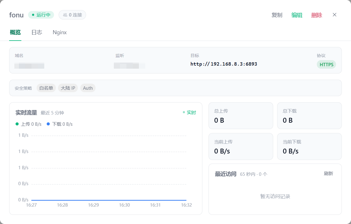
Task: Click the 暂无访问记录 text
Action: (x=275, y=196)
